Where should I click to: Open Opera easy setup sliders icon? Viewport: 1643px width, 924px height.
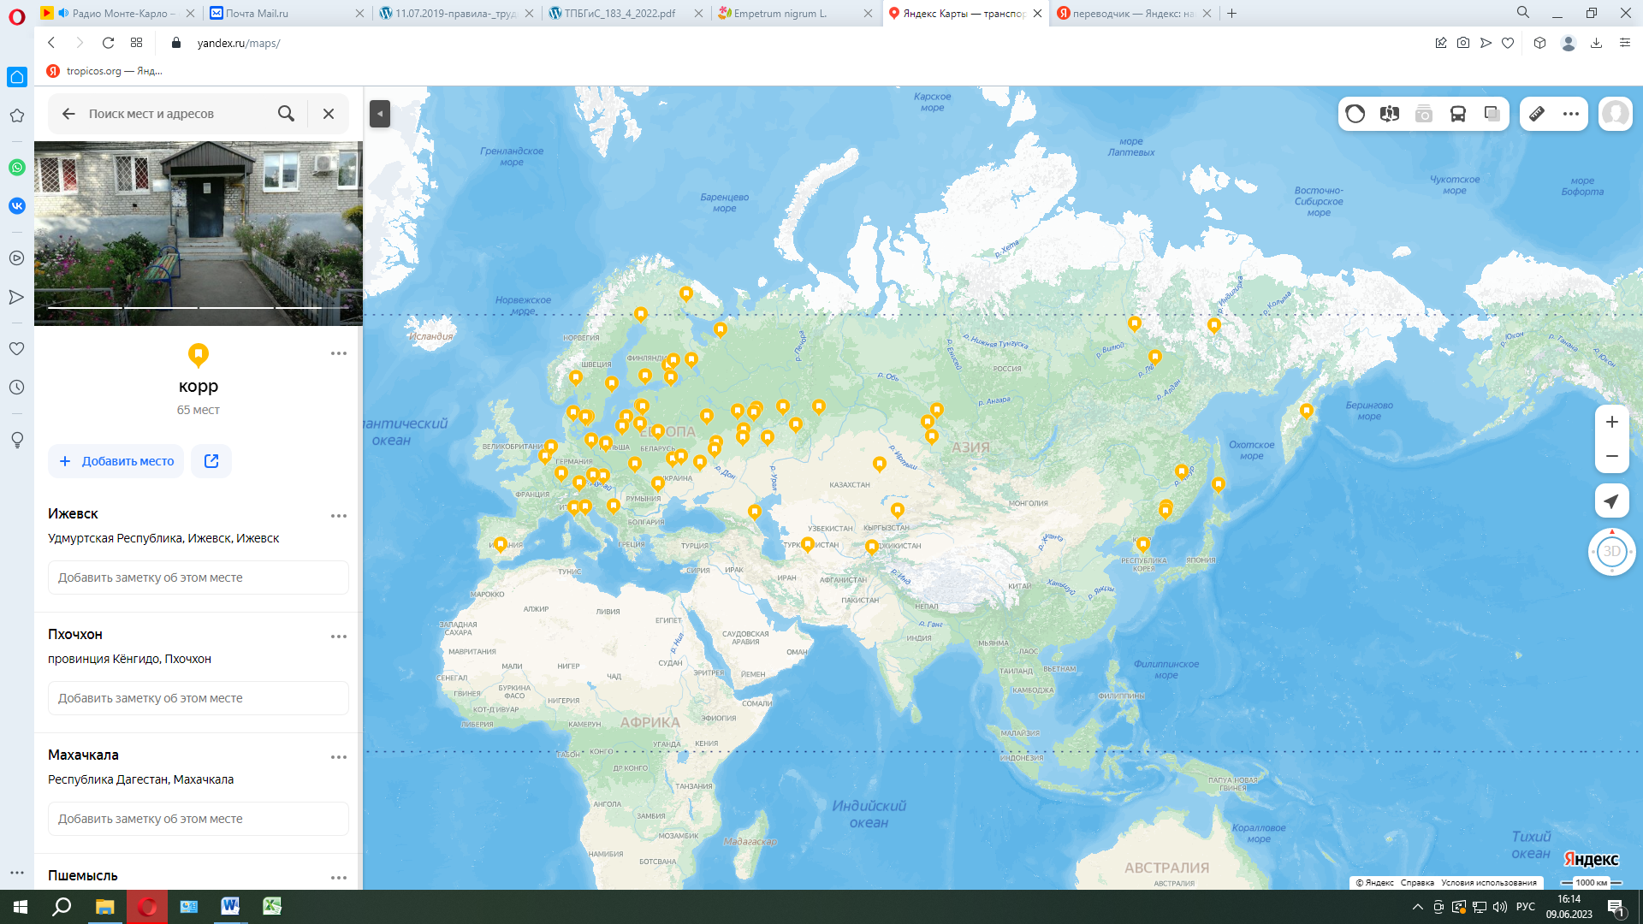[x=1625, y=43]
